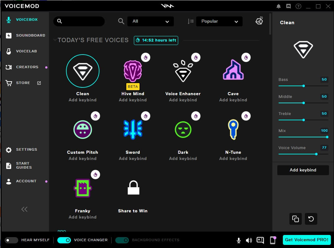Image resolution: width=334 pixels, height=248 pixels.
Task: Reset voice settings with the undo icon
Action: click(311, 219)
